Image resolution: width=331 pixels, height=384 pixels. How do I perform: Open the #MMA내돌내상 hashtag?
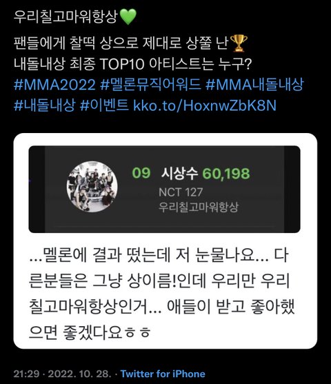click(255, 85)
